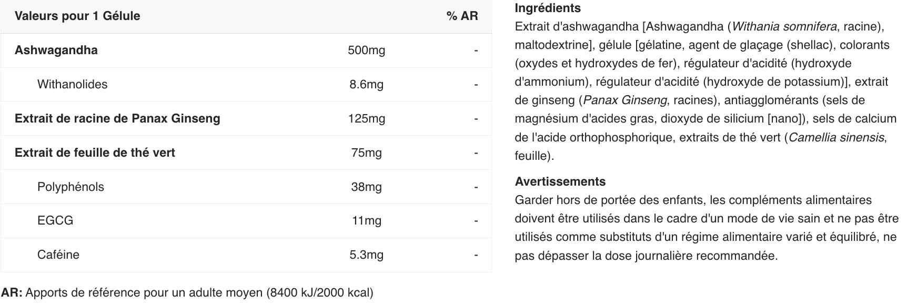Click the 8.6mg Withanolides value

coord(366,84)
